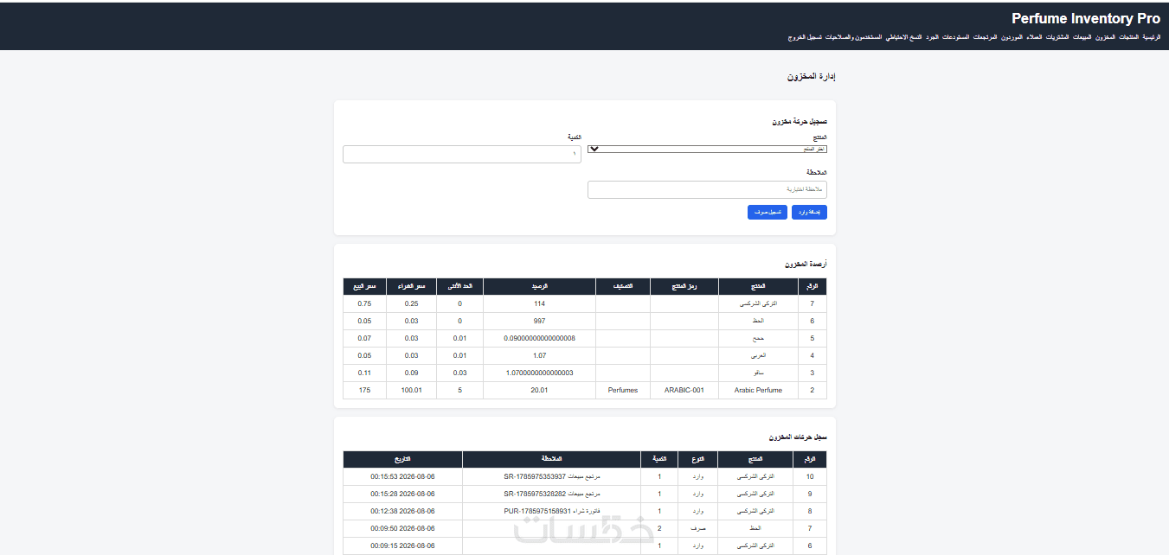Click the تسجيل صرف issue-stock button

pyautogui.click(x=768, y=212)
